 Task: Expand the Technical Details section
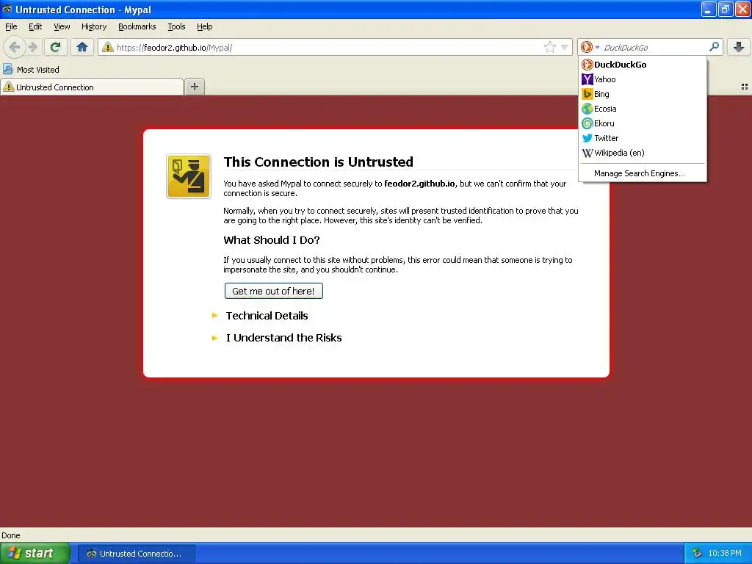tap(267, 316)
